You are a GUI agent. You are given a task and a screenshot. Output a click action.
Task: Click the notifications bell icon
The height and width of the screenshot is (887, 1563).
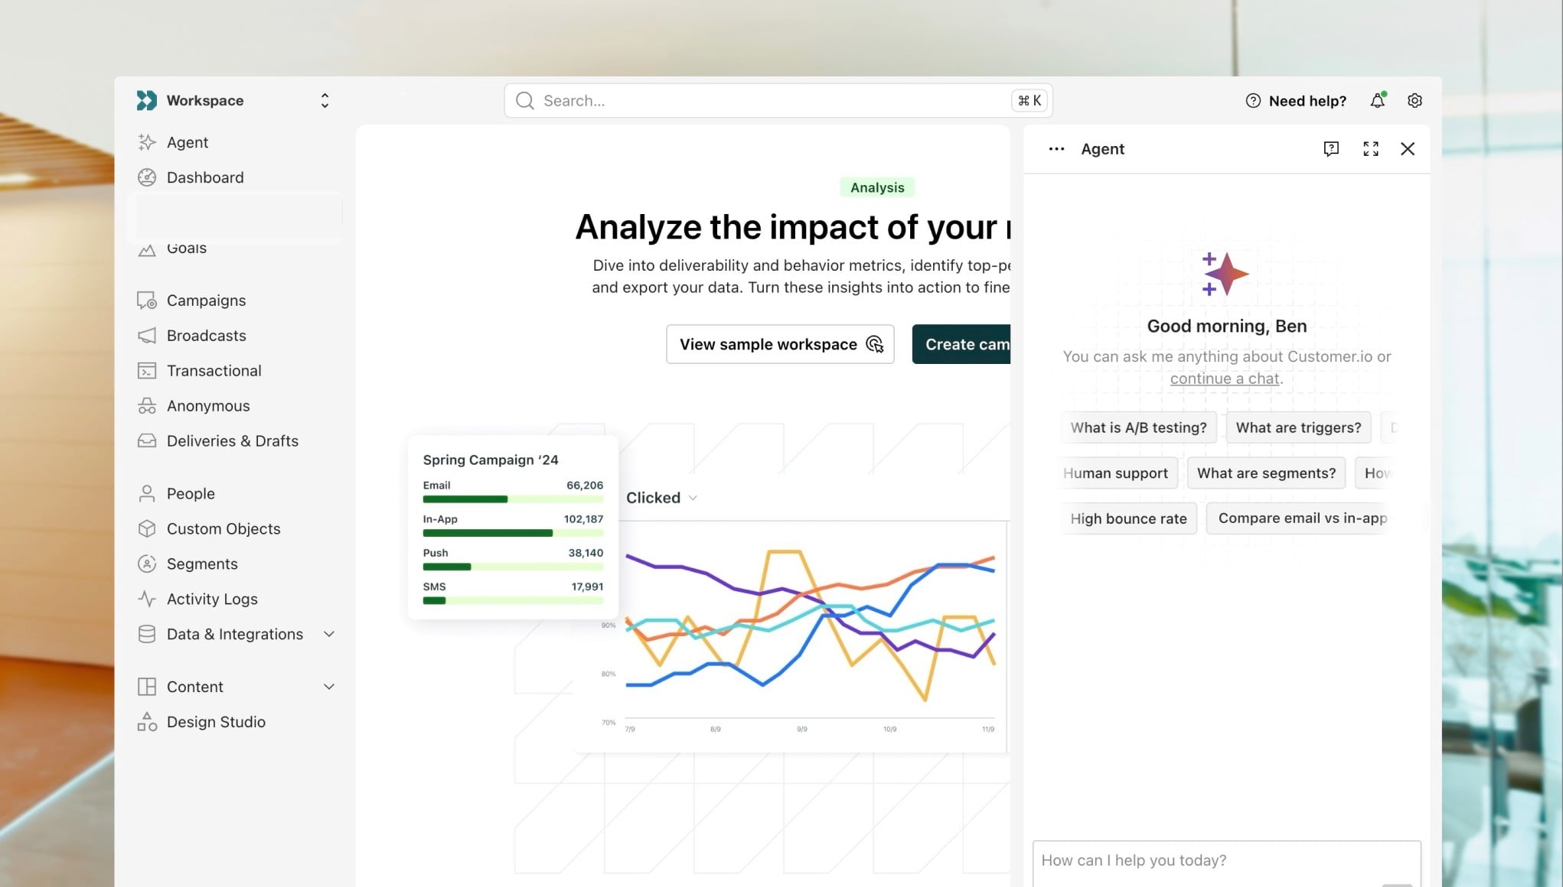(x=1377, y=101)
